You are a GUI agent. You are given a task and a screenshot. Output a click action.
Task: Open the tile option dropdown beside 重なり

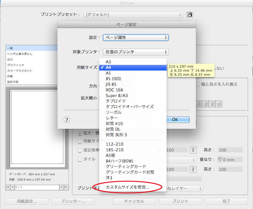[181, 160]
